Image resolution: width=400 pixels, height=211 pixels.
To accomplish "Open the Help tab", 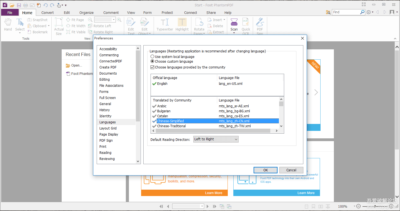I will (228, 12).
